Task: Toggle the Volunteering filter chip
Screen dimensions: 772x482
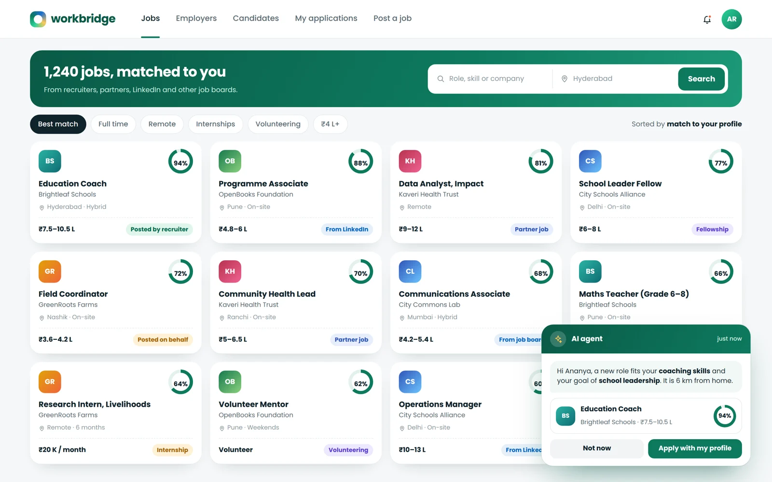Action: pos(278,124)
